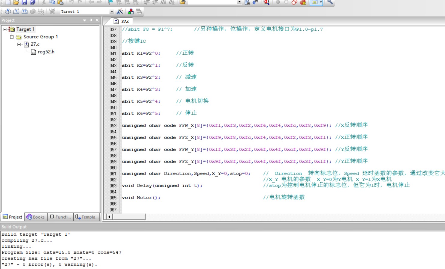Navigate forwards with the right arrow icon
Screen dimensions: 445x269
[x=99, y=2]
